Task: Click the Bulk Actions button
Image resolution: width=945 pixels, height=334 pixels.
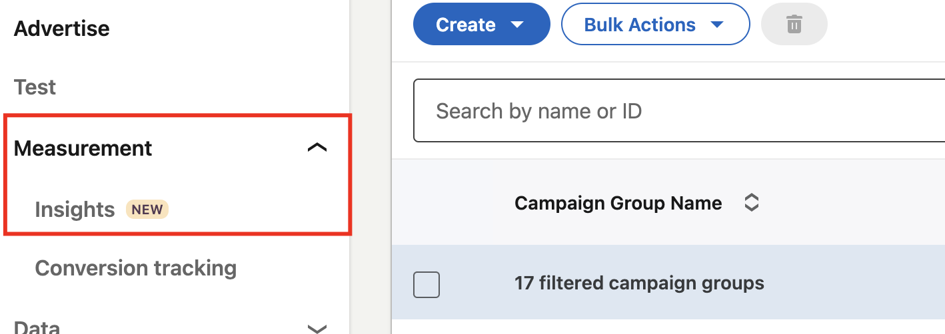Action: 656,25
